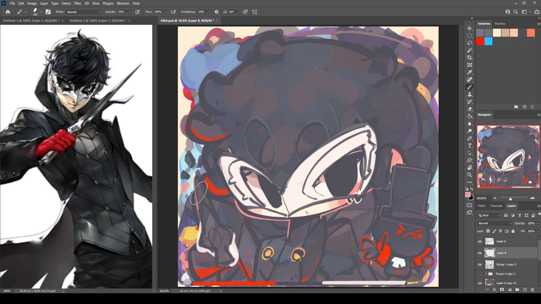Open layer Opacity dropdown arrow

[538, 223]
